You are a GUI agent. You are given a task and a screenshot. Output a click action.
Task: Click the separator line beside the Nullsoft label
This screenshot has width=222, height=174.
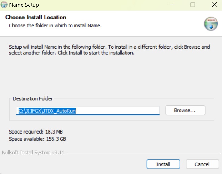click(143, 153)
